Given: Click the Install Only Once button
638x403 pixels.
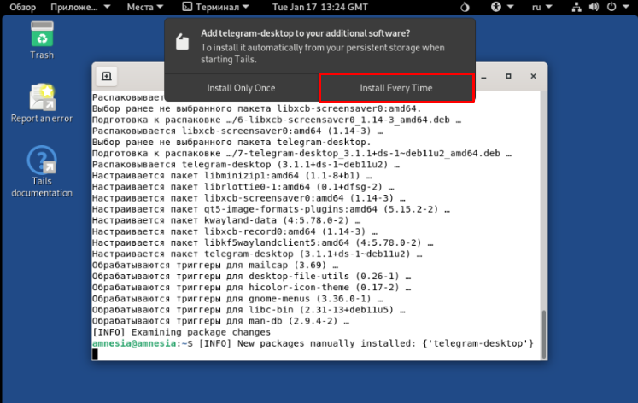Looking at the screenshot, I should pos(241,88).
